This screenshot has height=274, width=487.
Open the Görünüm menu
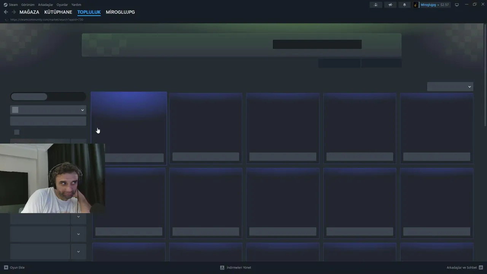[x=28, y=5]
